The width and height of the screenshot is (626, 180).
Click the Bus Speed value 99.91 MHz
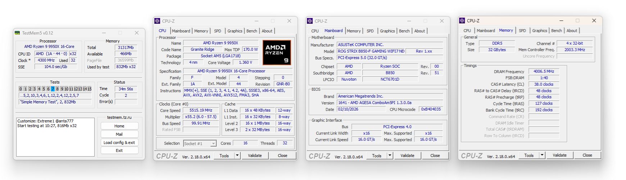201,123
